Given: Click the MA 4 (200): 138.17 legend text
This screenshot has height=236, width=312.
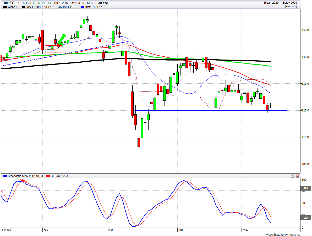Looking at the screenshot, I should coord(39,7).
